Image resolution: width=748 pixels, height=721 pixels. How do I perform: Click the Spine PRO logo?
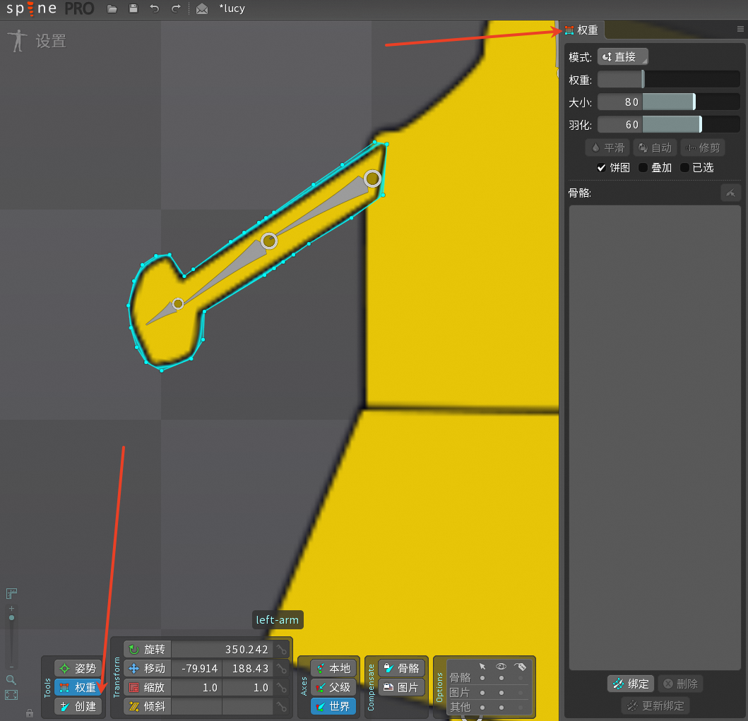pos(50,8)
